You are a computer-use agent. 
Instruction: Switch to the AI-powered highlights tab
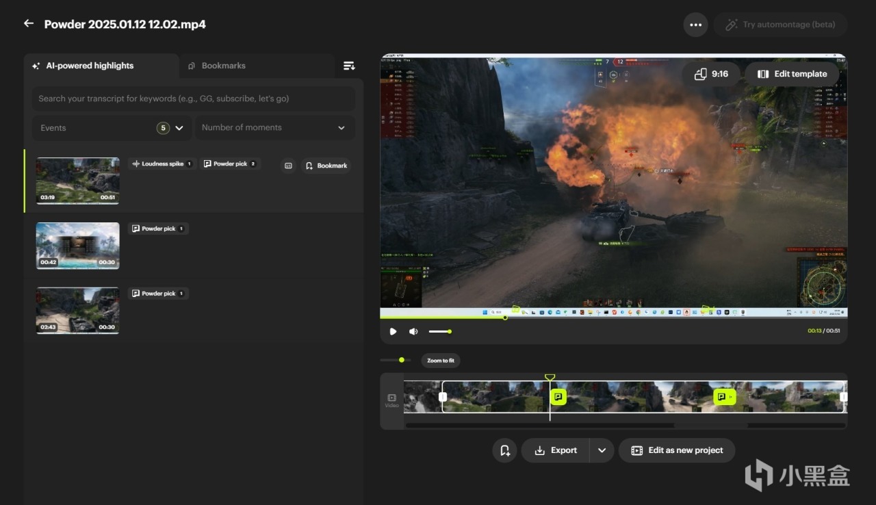101,66
